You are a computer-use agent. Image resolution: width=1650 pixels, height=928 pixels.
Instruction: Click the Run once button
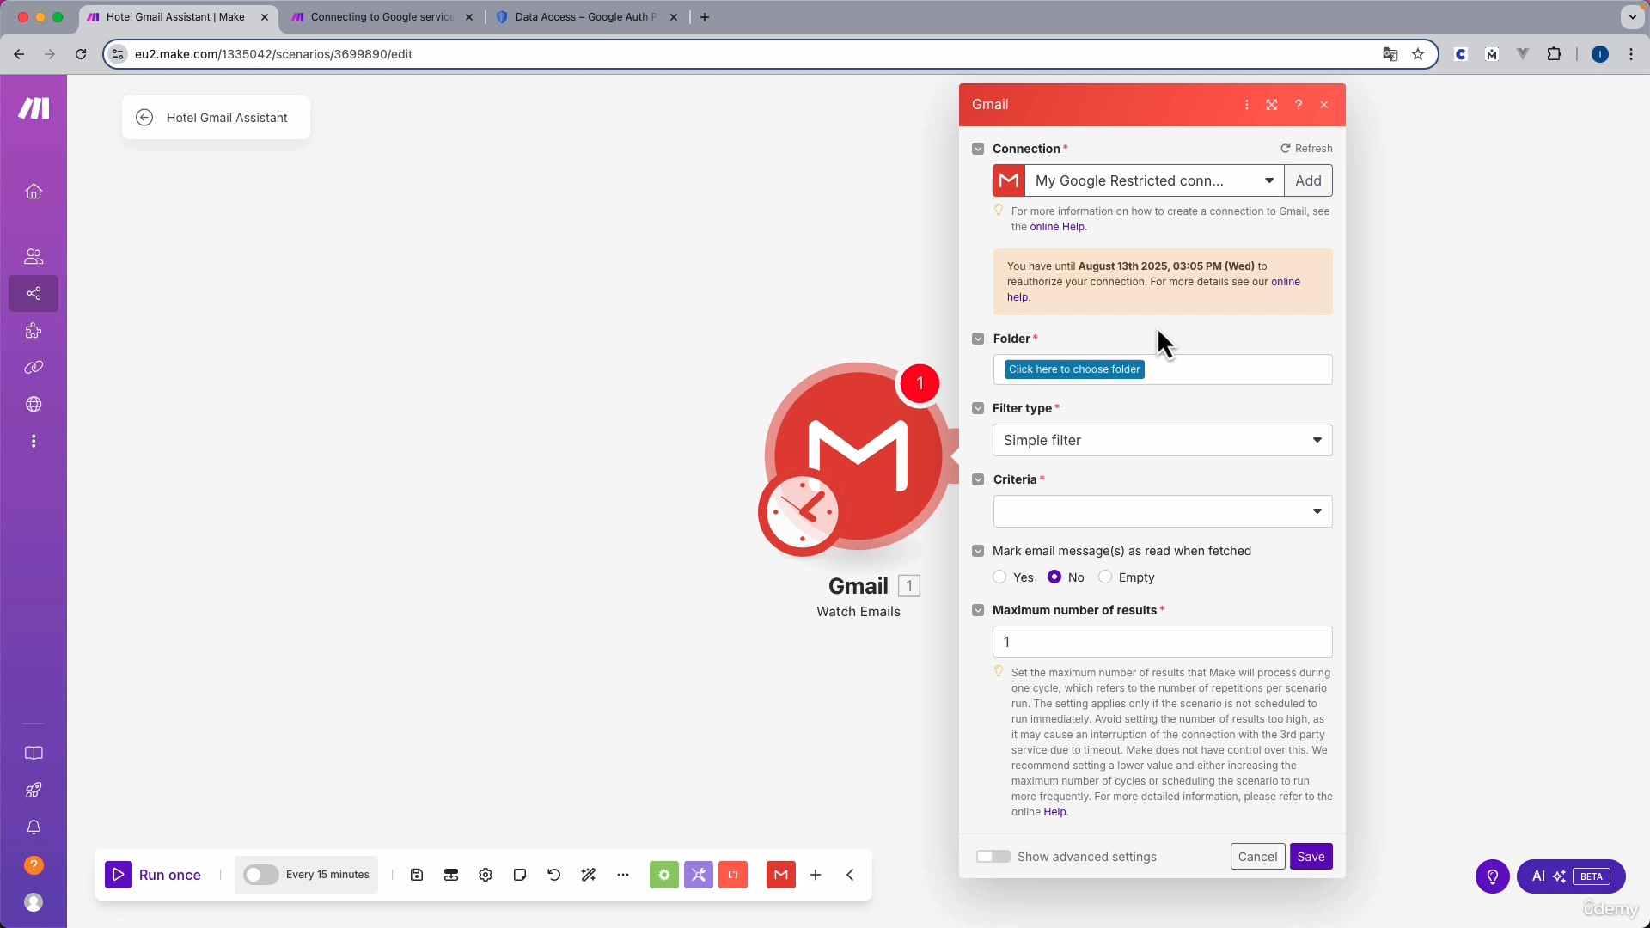tap(153, 875)
